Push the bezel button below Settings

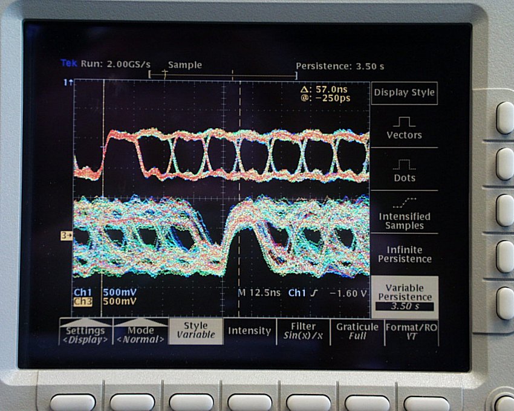73,403
